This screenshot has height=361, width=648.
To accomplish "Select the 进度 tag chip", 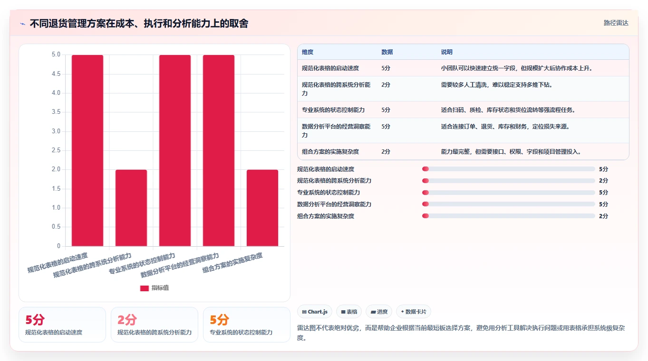I will [379, 312].
